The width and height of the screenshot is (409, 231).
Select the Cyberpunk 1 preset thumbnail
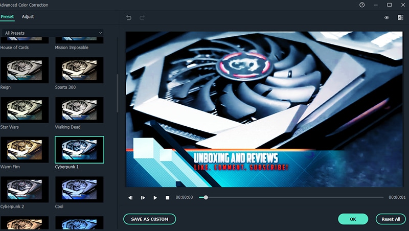click(79, 150)
